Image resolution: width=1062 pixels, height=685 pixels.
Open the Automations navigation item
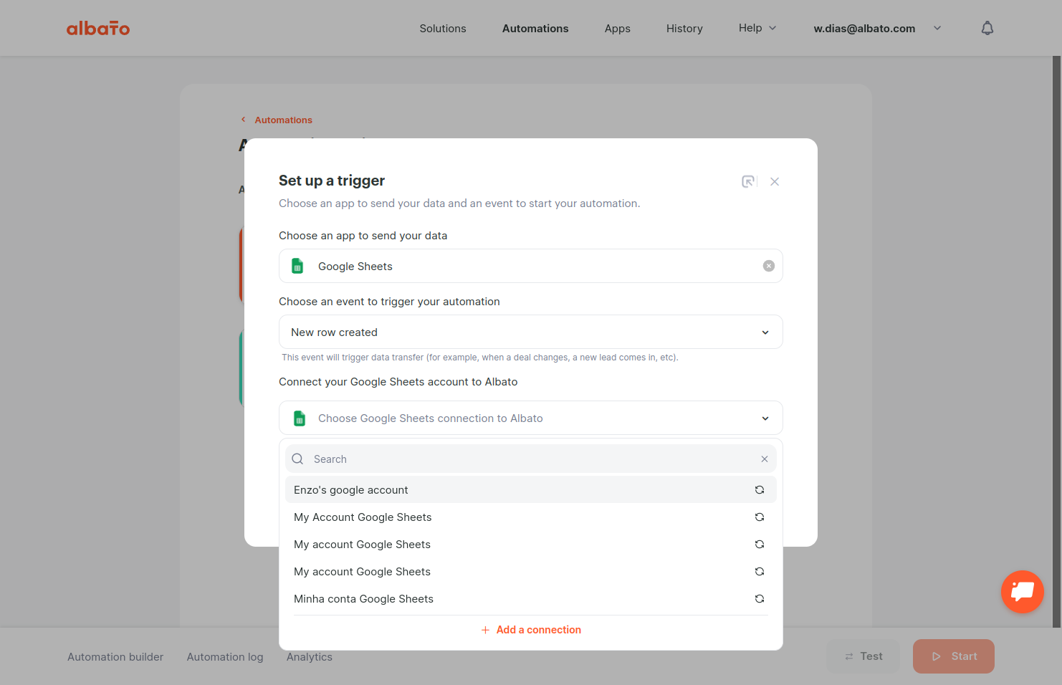pos(535,29)
